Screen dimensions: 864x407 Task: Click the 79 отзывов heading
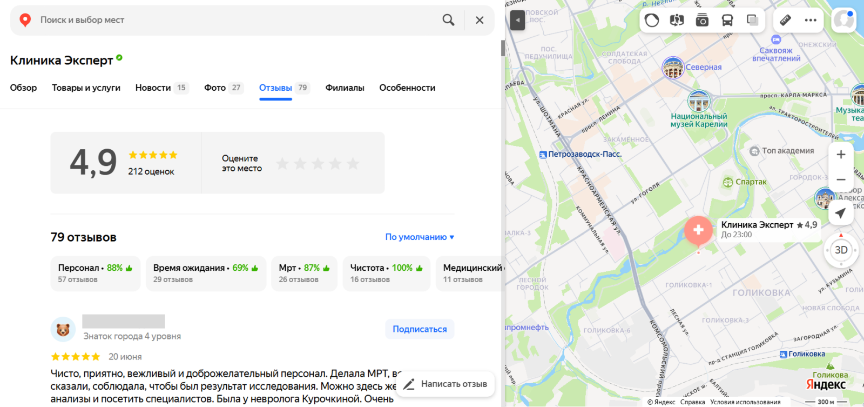[x=84, y=237]
